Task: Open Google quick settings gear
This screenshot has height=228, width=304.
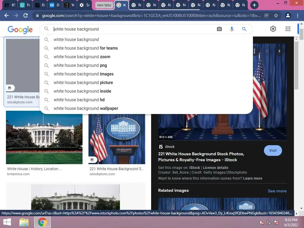Action: tap(273, 29)
